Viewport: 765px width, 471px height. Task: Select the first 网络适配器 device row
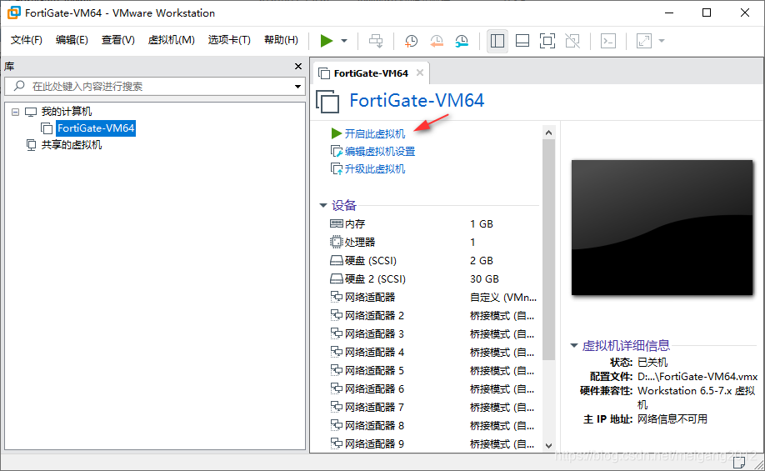pyautogui.click(x=434, y=298)
